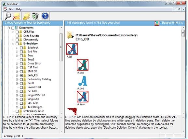The height and width of the screenshot is (139, 188).
Task: Click the recycle bin toolbar icon
Action: 35,16
